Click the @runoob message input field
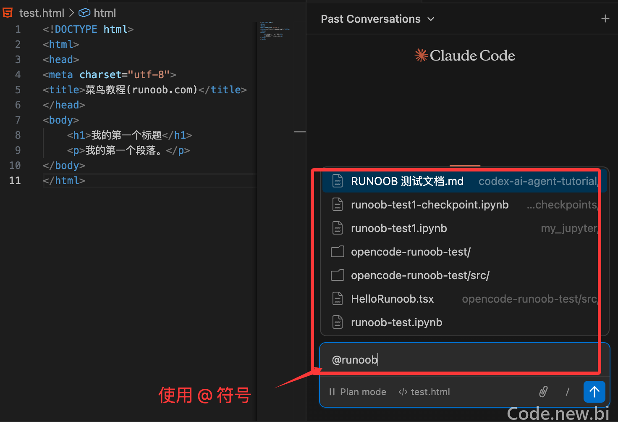Screen dimensions: 618x422 pos(464,360)
